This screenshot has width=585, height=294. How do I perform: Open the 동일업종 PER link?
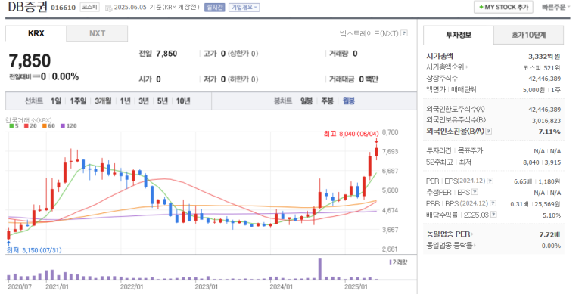[450, 234]
